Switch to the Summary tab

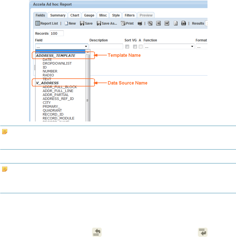pos(58,15)
